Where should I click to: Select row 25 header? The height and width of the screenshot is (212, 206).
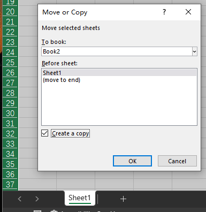[x=10, y=63]
